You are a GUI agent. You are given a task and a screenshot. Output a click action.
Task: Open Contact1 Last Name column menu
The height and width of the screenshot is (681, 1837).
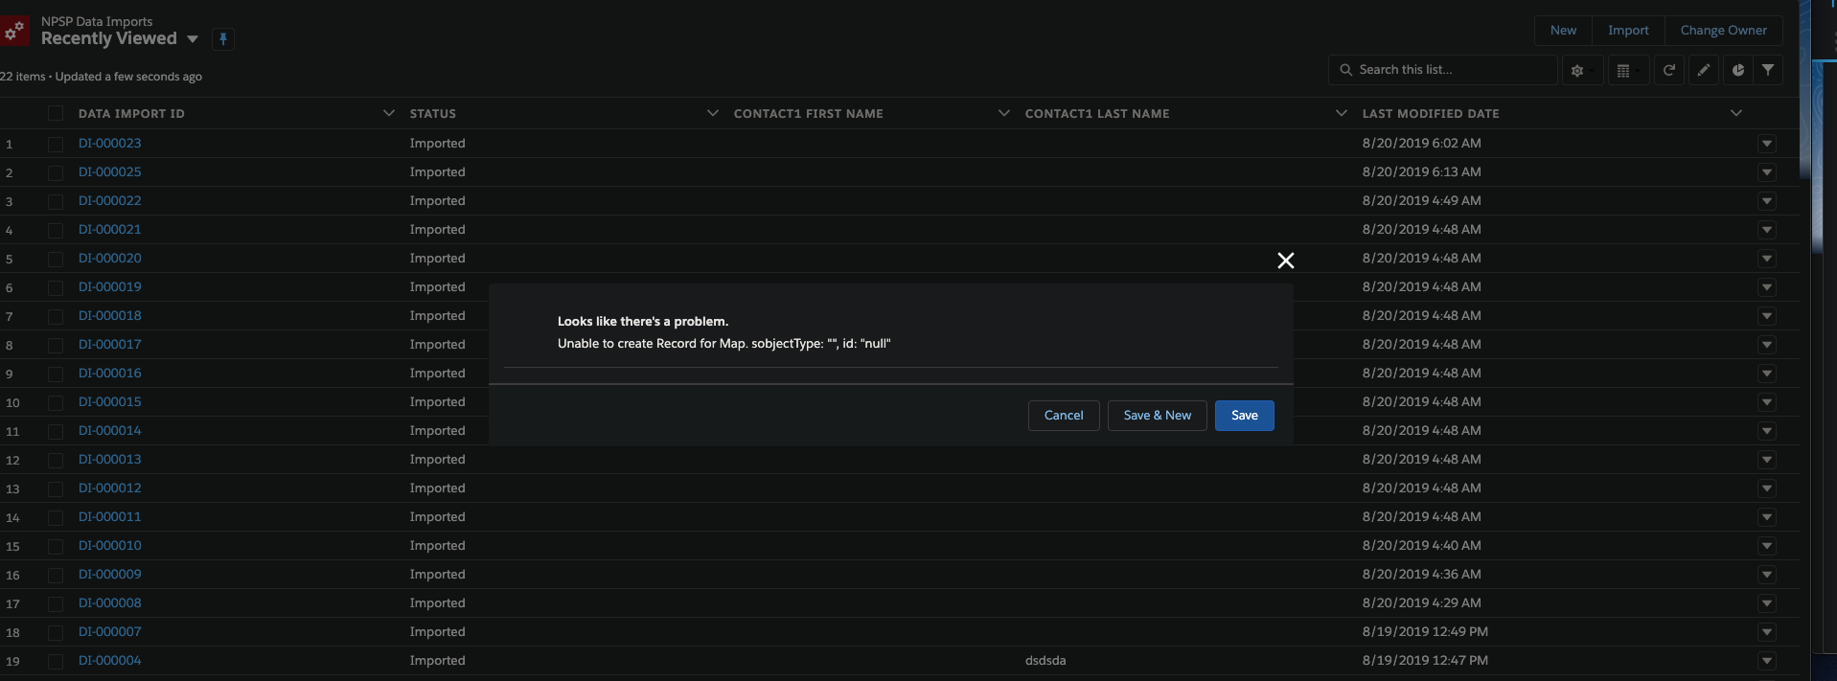pos(1341,113)
